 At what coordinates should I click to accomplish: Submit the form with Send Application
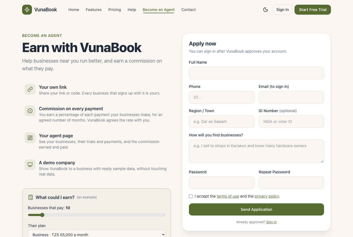coord(256,209)
